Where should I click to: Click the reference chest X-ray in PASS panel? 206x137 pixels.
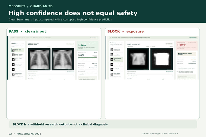click(39, 59)
